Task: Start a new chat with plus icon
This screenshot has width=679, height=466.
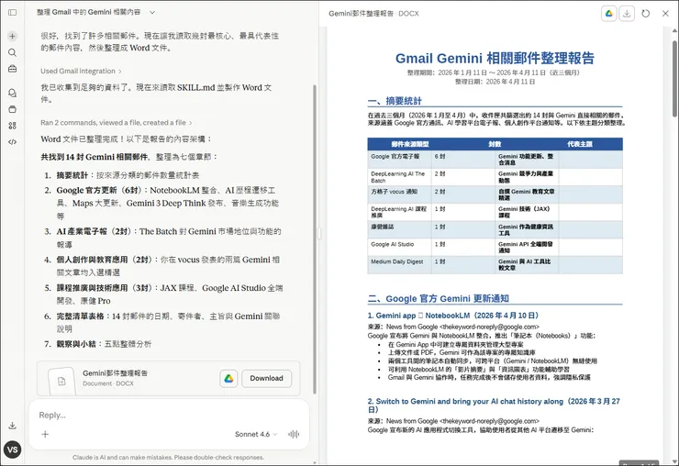Action: (13, 36)
